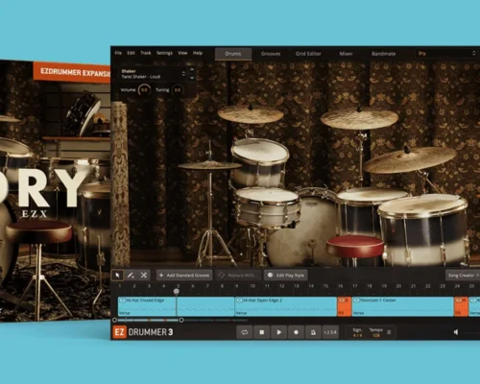Open the tempo menu icon beside Tempo

[389, 332]
